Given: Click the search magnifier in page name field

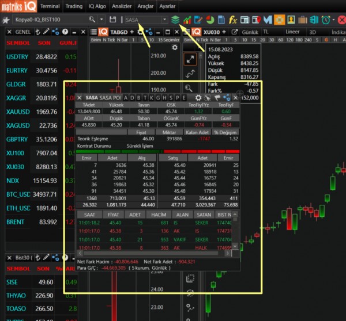Looking at the screenshot, I should [x=92, y=20].
